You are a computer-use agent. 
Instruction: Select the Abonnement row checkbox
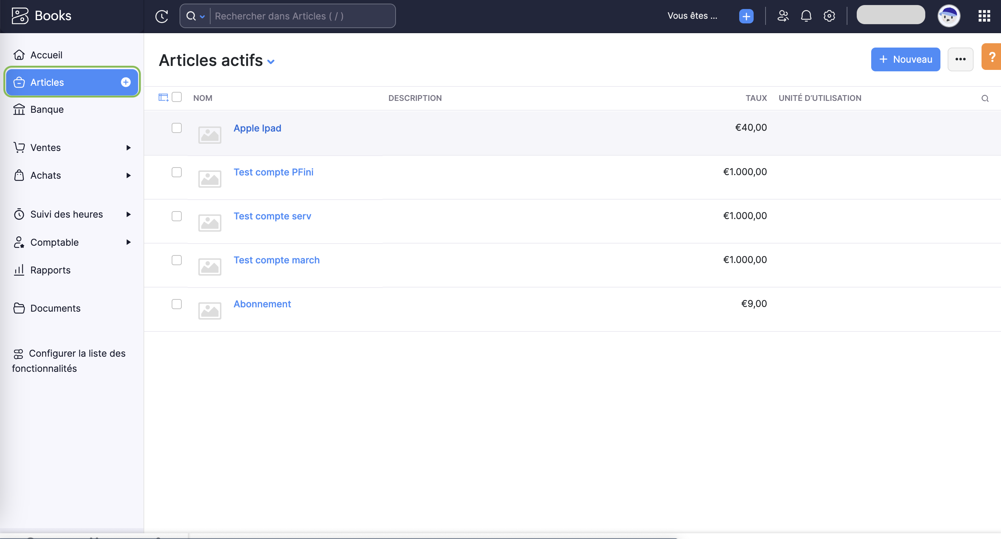[x=176, y=304]
